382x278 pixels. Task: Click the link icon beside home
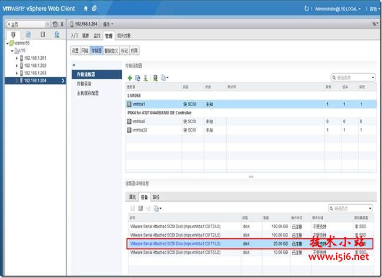[94, 9]
